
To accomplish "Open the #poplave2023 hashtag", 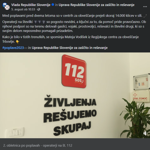I will pos(13,48).
